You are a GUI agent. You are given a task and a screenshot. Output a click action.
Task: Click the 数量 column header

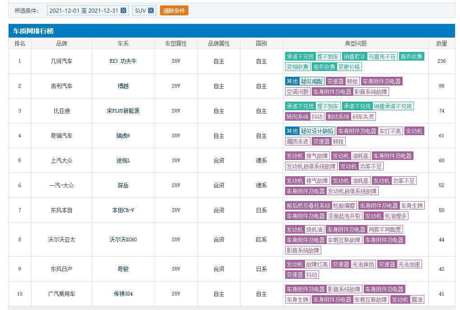point(441,43)
